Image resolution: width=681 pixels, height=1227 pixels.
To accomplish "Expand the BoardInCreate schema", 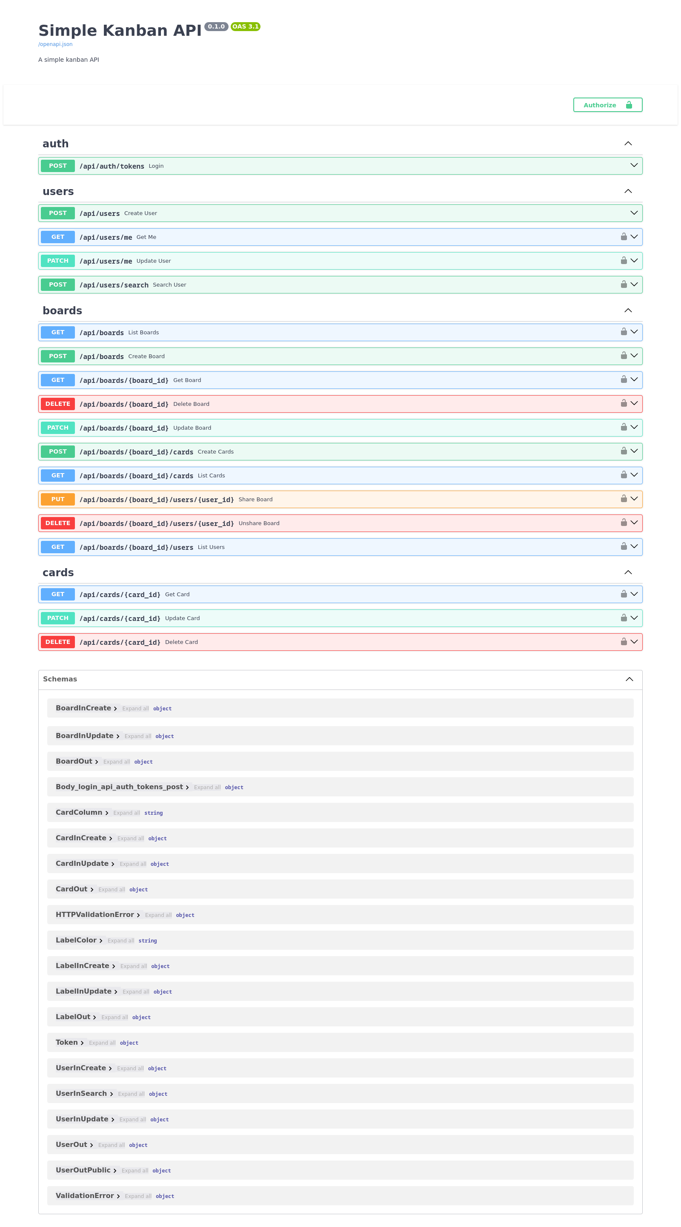I will pos(116,708).
